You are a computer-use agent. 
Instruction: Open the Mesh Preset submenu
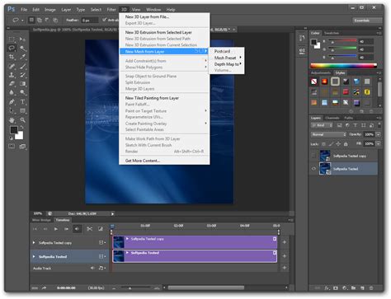[227, 58]
